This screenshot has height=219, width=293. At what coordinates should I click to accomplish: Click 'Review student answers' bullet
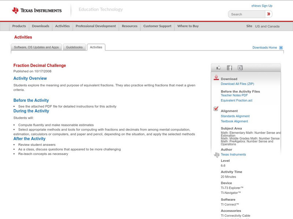37,145
